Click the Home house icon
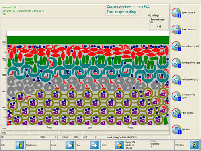The width and height of the screenshot is (201, 151). point(119,145)
